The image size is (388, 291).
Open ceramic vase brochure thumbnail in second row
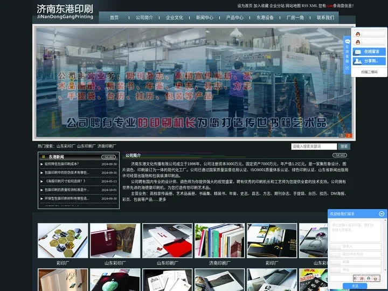click(115, 280)
